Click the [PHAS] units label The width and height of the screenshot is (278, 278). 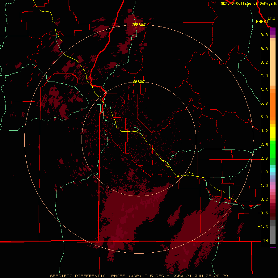click(x=261, y=21)
